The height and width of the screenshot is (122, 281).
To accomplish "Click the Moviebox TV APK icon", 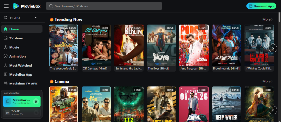I will pyautogui.click(x=5, y=84).
